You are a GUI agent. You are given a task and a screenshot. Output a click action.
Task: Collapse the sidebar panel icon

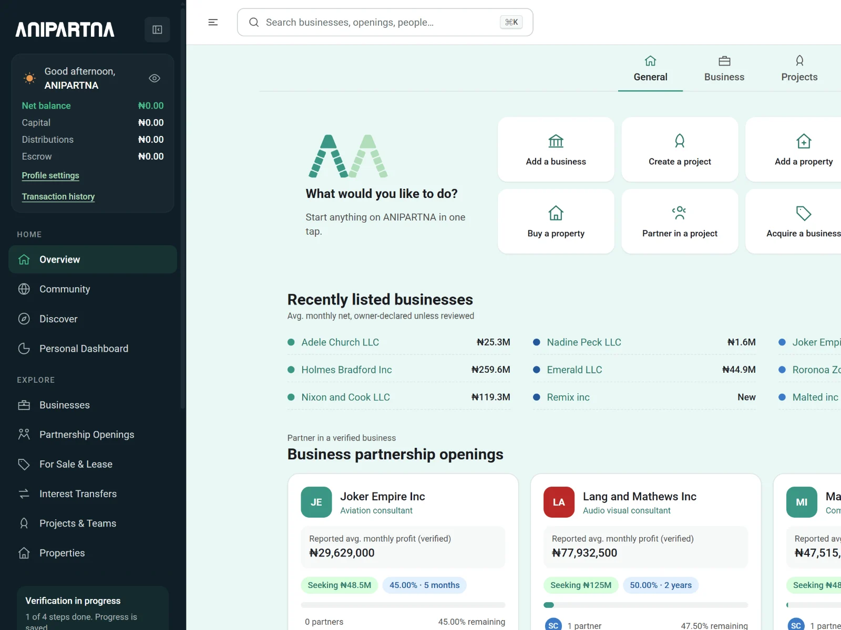pos(157,30)
